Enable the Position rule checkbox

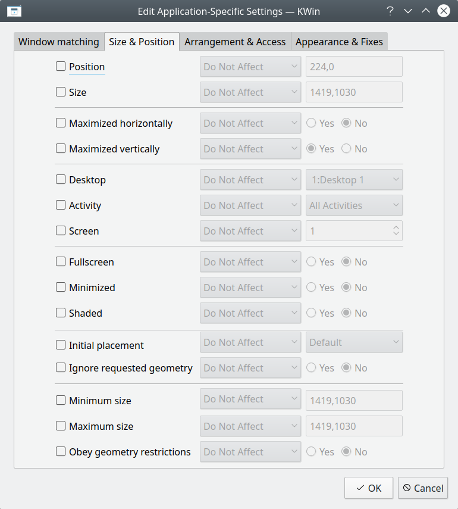point(60,66)
